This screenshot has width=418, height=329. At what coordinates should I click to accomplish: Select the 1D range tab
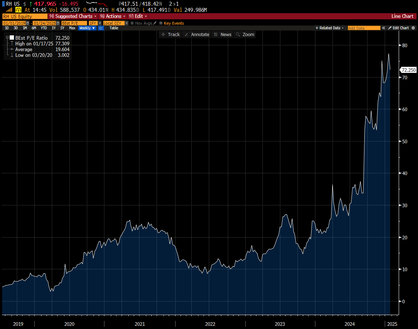7,28
